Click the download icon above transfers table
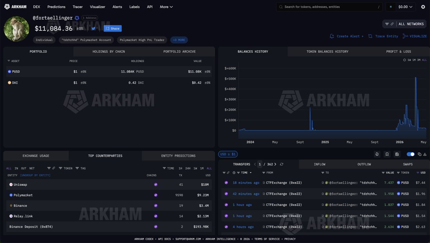This screenshot has height=243, width=430. click(x=425, y=154)
